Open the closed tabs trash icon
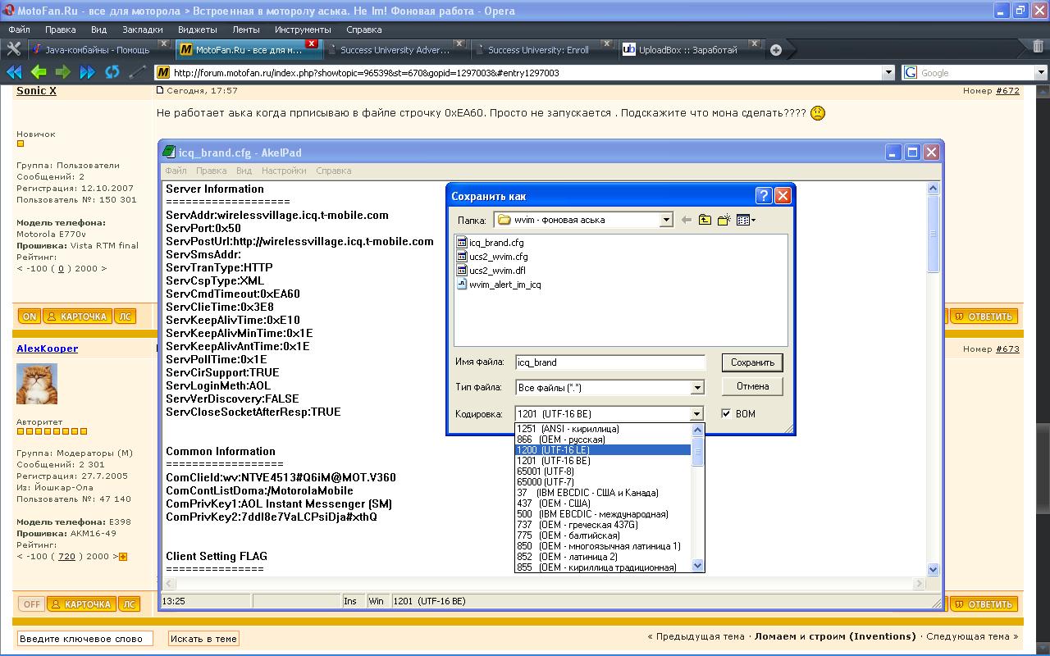The width and height of the screenshot is (1050, 656). coord(1038,47)
